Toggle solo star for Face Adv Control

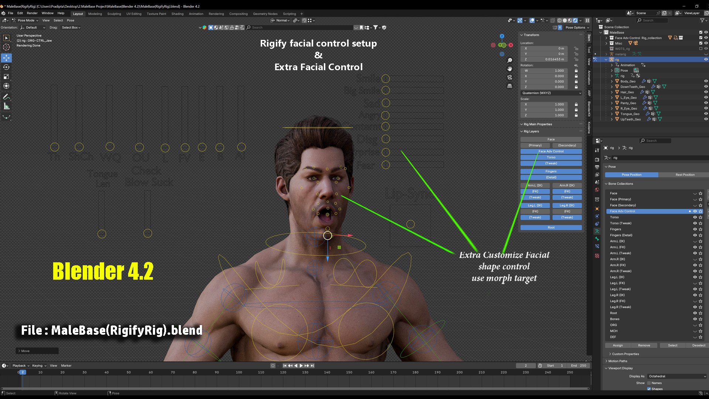point(701,211)
